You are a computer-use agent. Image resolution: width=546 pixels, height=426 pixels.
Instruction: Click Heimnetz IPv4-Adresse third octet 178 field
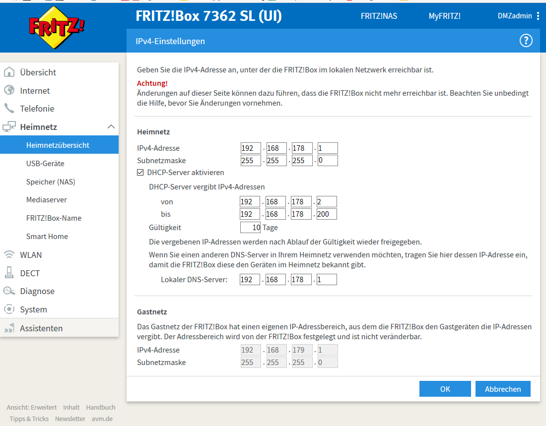coord(302,148)
